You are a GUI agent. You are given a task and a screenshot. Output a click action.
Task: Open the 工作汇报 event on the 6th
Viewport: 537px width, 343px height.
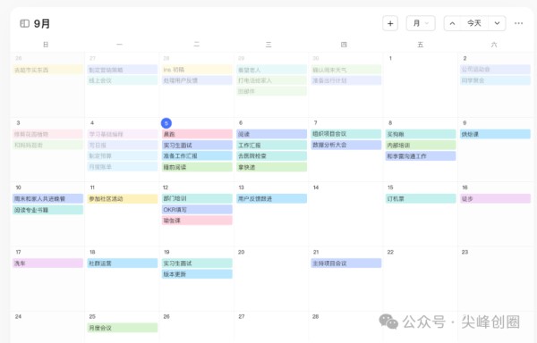point(271,146)
